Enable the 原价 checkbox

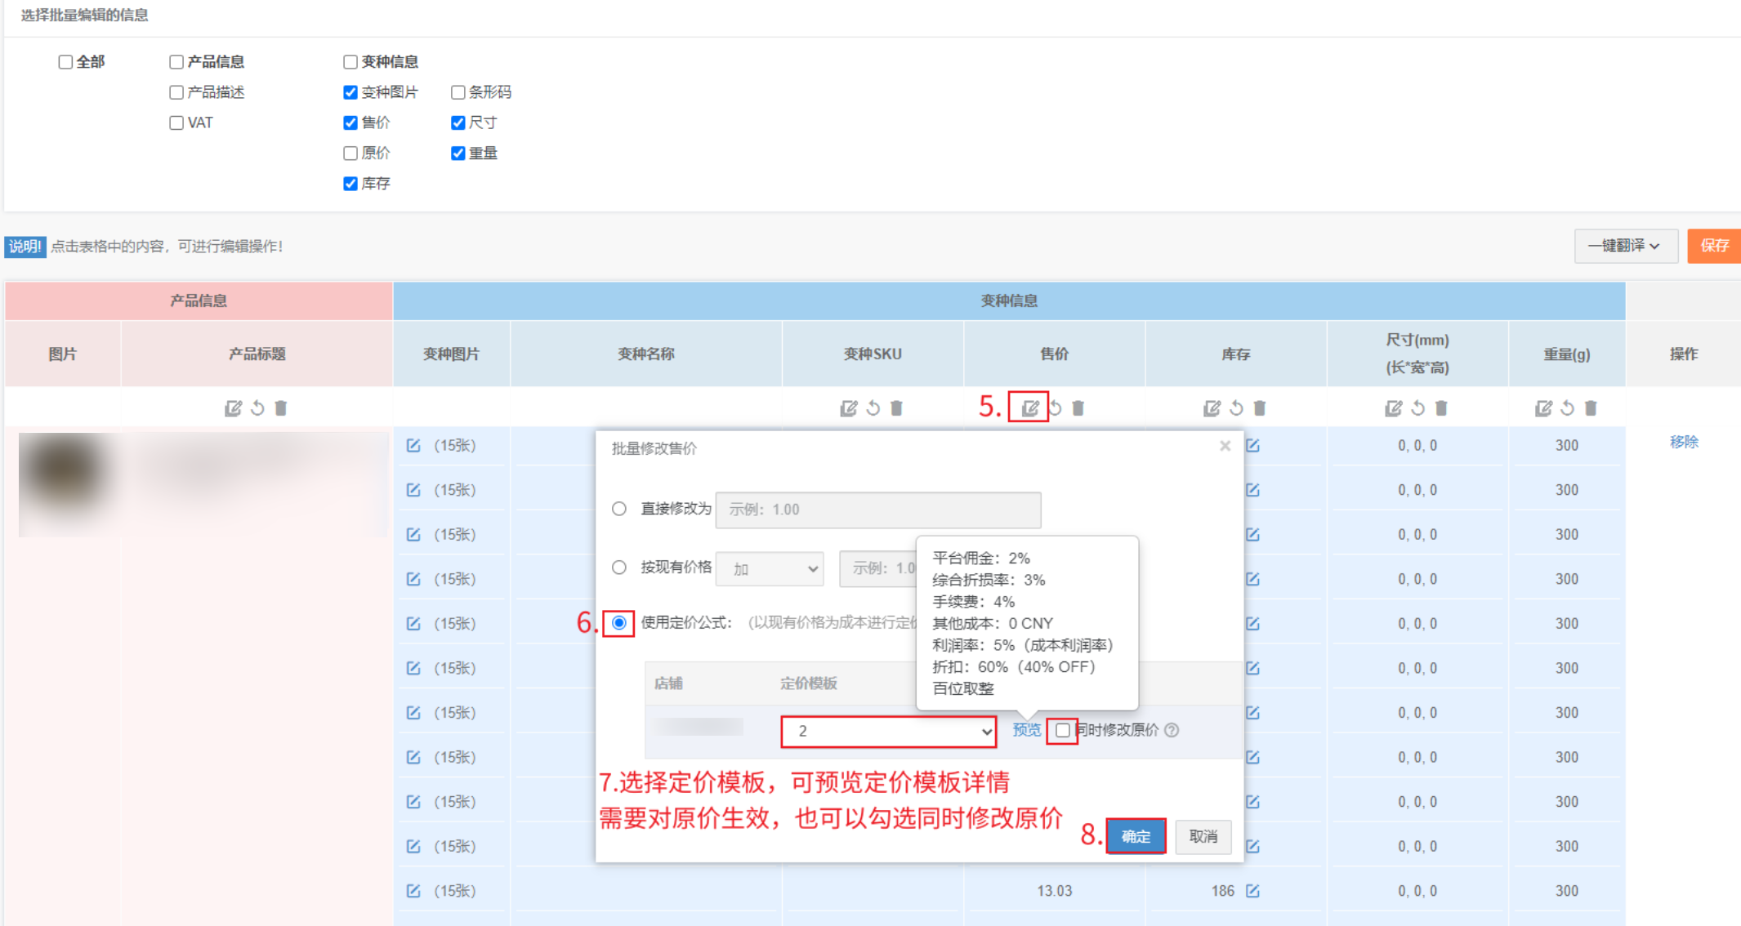pos(350,154)
